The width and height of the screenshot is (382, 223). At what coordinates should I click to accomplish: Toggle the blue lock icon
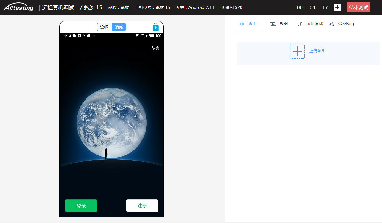tap(156, 27)
